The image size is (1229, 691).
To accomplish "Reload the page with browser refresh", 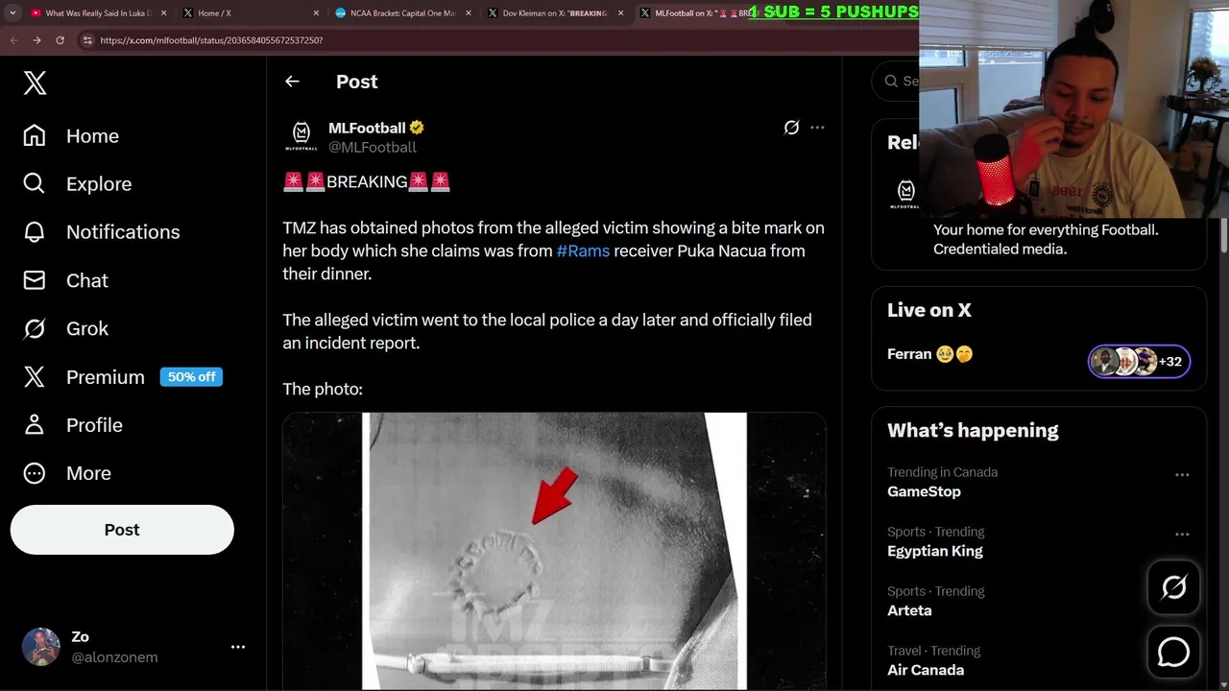I will tap(60, 40).
